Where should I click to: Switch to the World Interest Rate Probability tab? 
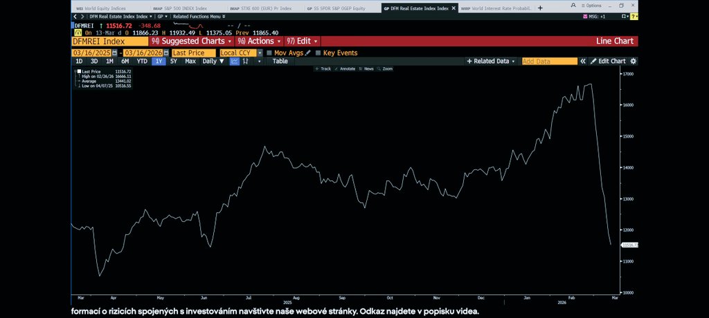pyautogui.click(x=496, y=8)
